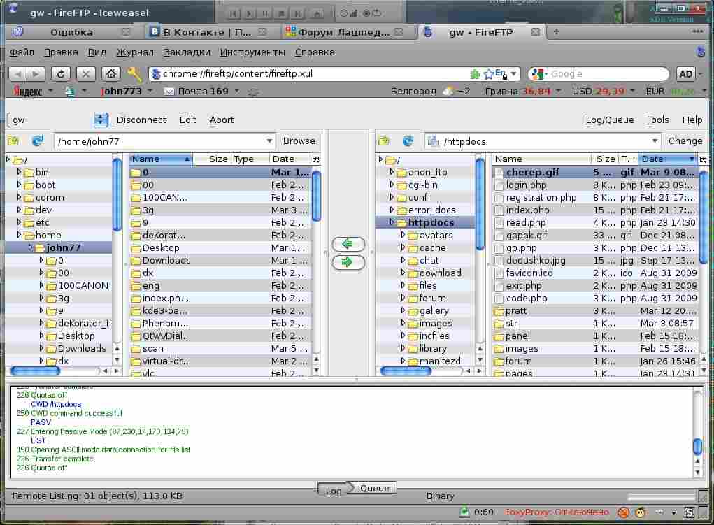Click the Disconnect button
714x525 pixels.
click(141, 120)
